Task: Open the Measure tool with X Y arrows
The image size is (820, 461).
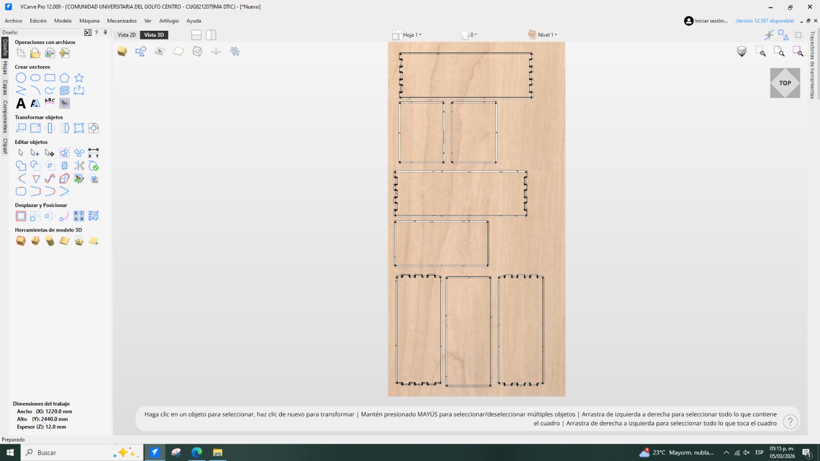Action: click(93, 153)
